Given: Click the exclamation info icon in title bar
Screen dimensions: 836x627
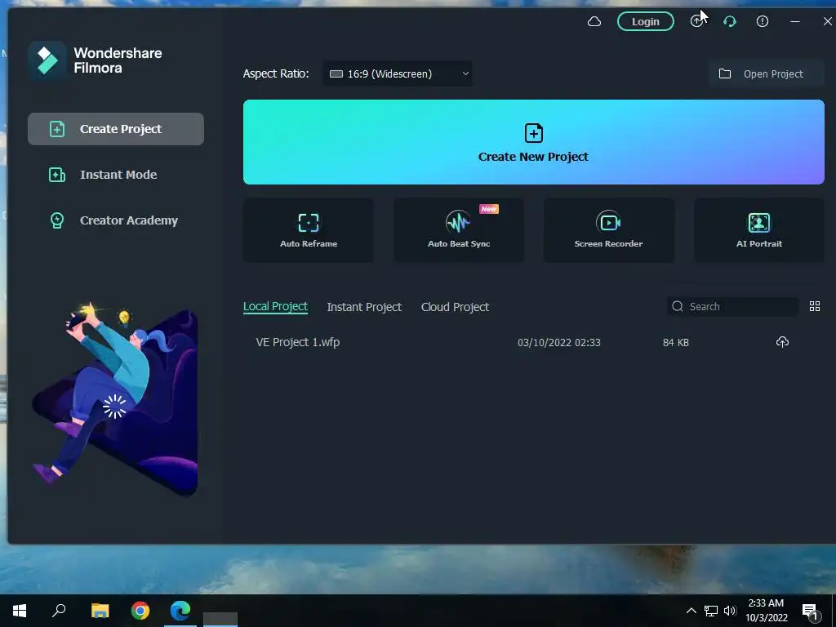Looking at the screenshot, I should (x=763, y=21).
